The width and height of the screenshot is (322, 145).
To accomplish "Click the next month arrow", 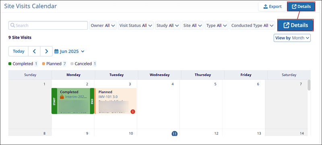I will (46, 51).
